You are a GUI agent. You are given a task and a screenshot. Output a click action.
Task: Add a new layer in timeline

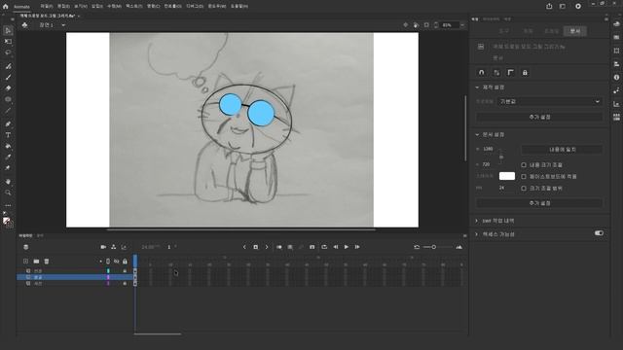coord(26,262)
